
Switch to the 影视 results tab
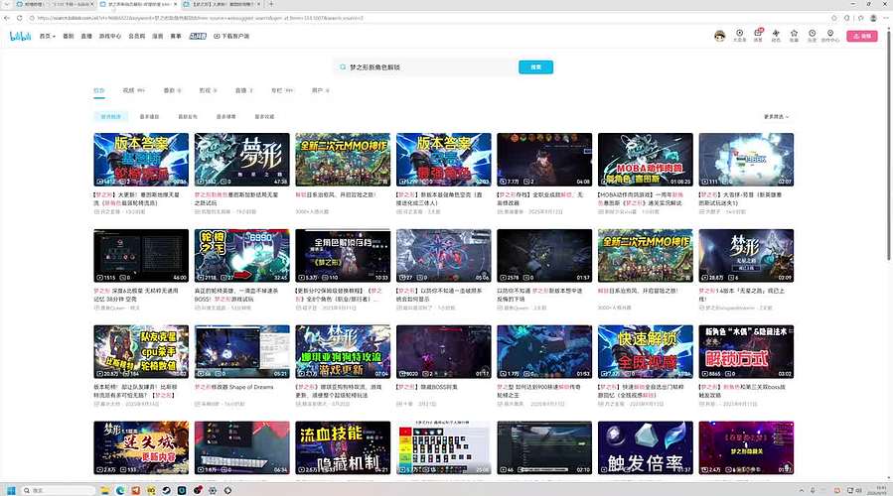click(208, 90)
